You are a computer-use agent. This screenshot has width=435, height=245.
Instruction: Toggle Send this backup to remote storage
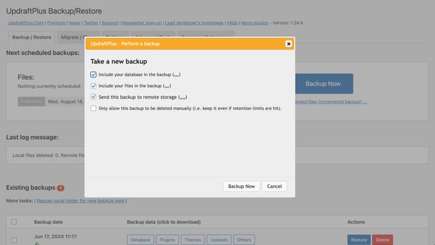pyautogui.click(x=93, y=97)
